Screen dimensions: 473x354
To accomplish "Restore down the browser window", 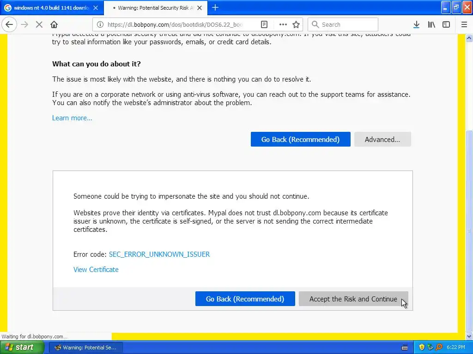I will click(x=456, y=7).
